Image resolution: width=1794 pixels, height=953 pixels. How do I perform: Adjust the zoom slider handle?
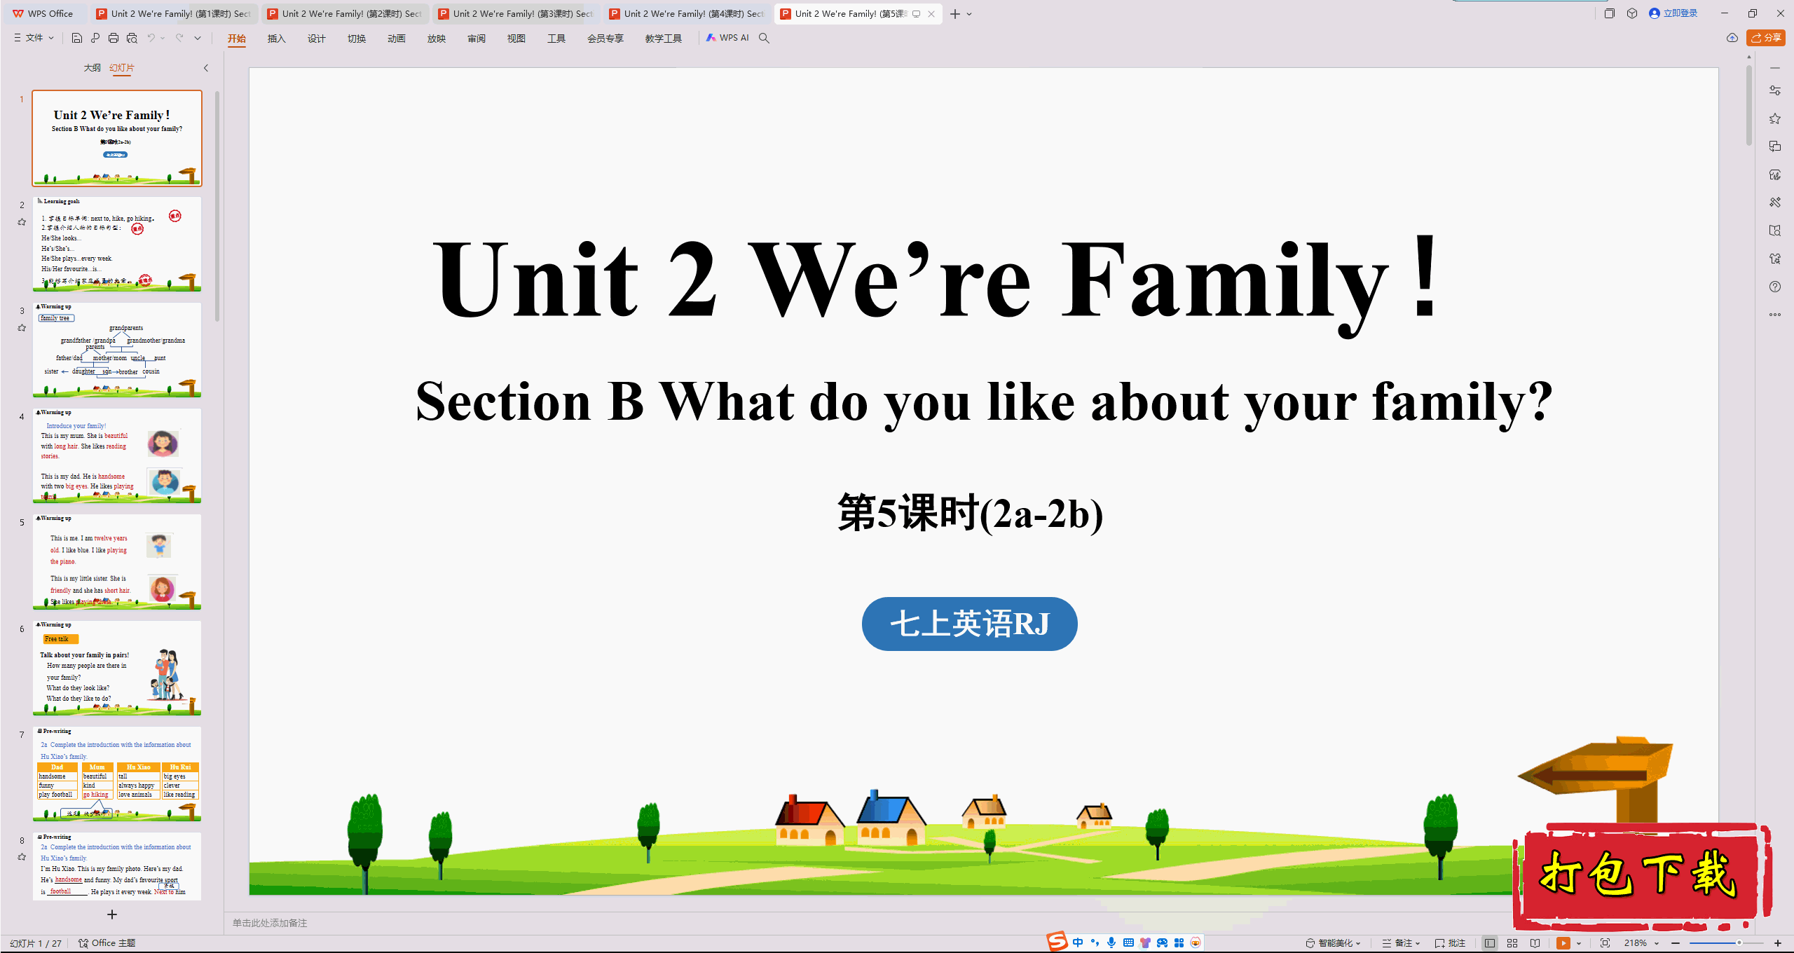(1739, 943)
